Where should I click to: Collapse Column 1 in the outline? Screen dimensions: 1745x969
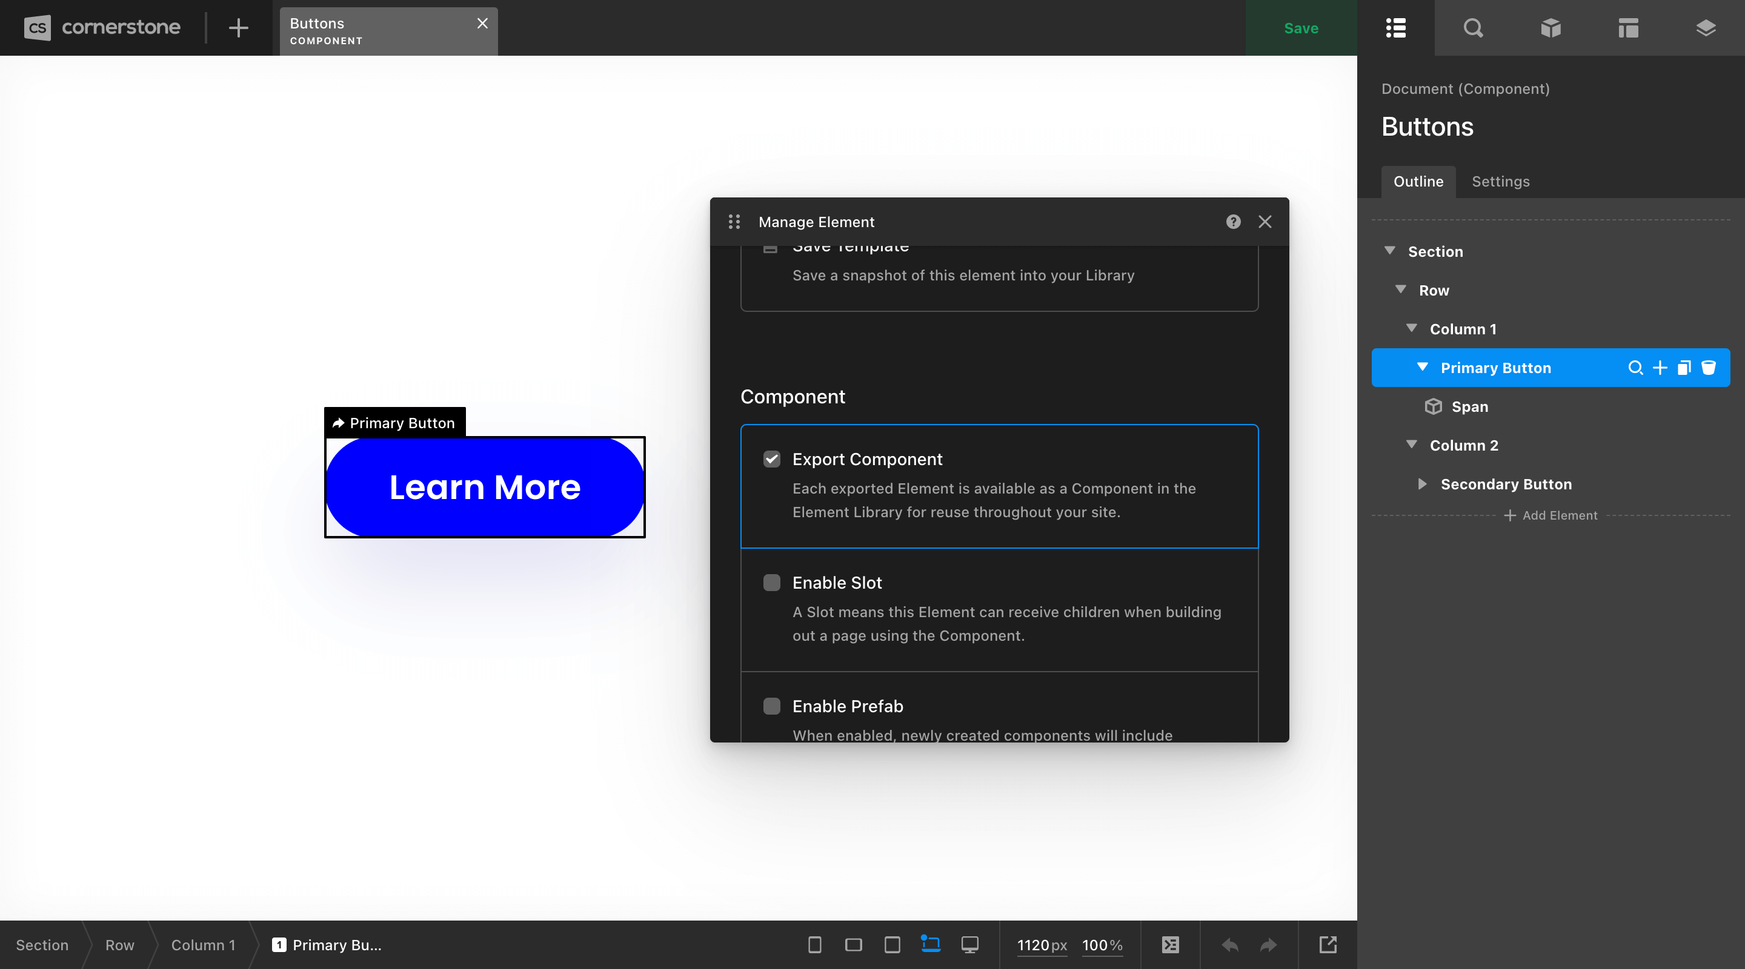(1412, 328)
